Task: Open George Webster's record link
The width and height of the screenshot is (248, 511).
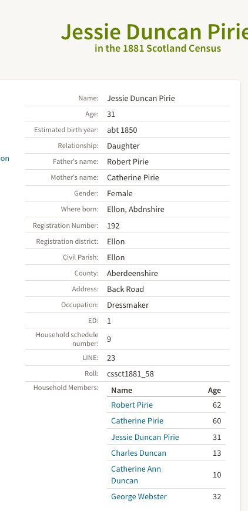Action: 139,497
